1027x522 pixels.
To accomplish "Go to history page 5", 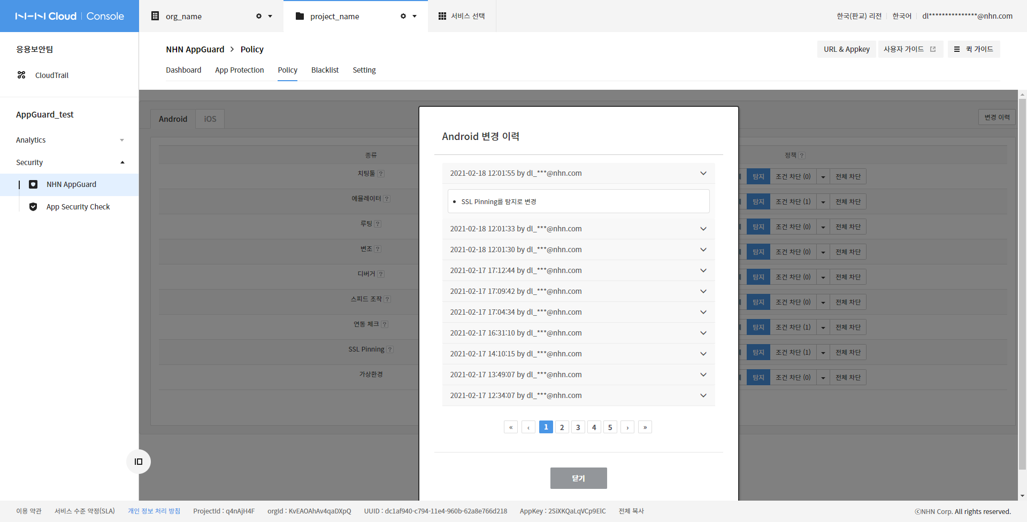I will [x=610, y=427].
